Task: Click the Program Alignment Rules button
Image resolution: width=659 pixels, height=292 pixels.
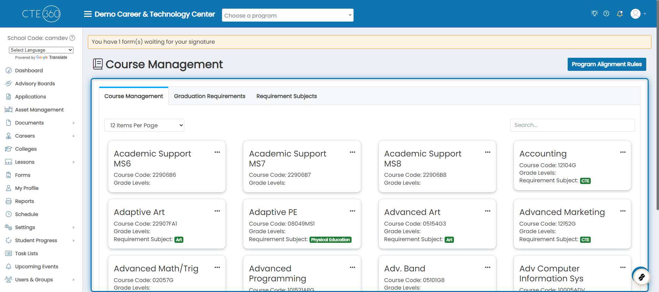Action: [x=607, y=64]
